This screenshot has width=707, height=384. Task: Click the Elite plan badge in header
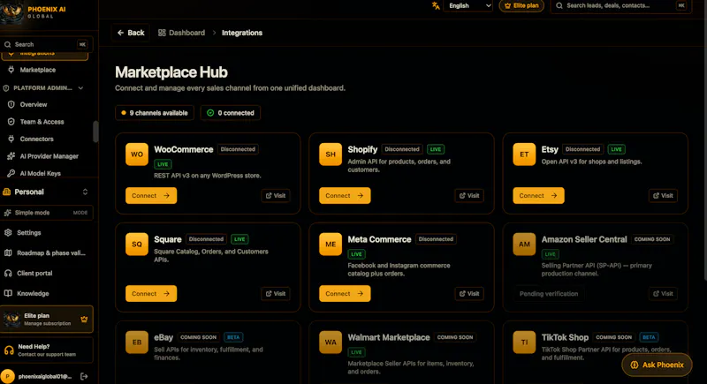[521, 6]
